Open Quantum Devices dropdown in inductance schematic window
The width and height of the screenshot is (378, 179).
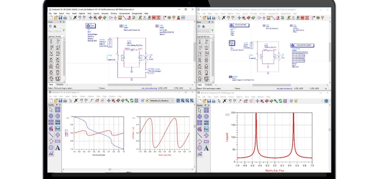point(205,36)
